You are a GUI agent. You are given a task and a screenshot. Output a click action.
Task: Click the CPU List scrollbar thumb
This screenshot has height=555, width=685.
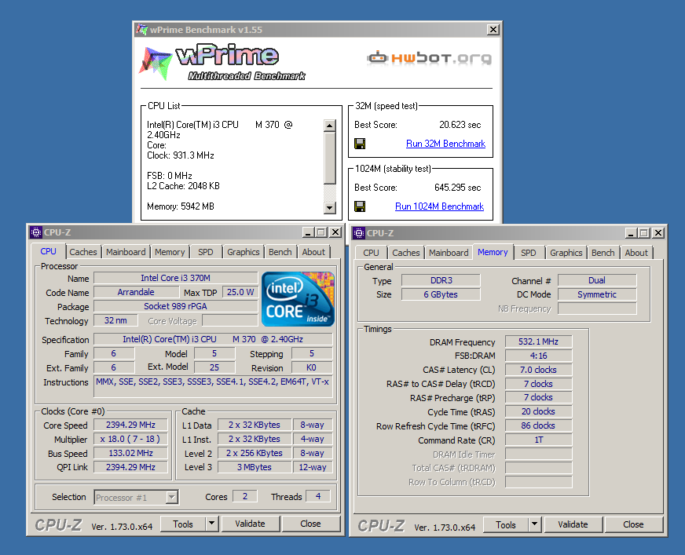point(330,158)
